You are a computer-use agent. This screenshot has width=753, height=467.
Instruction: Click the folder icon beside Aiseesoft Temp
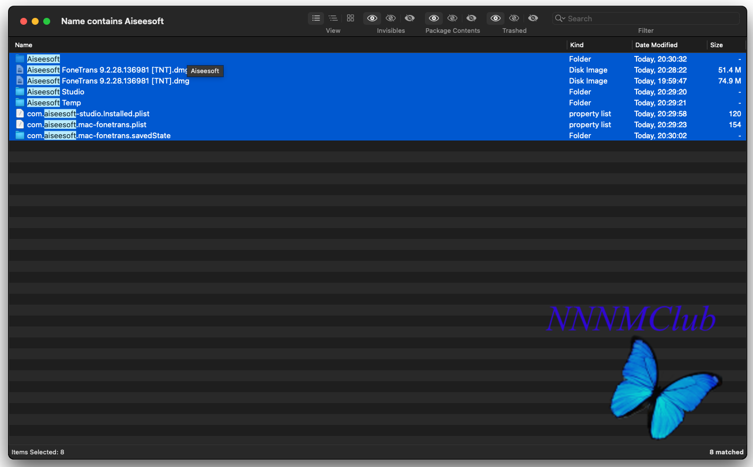pos(20,102)
